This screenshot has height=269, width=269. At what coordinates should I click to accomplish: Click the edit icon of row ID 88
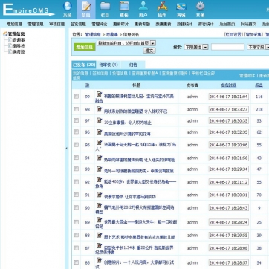pos(100,235)
